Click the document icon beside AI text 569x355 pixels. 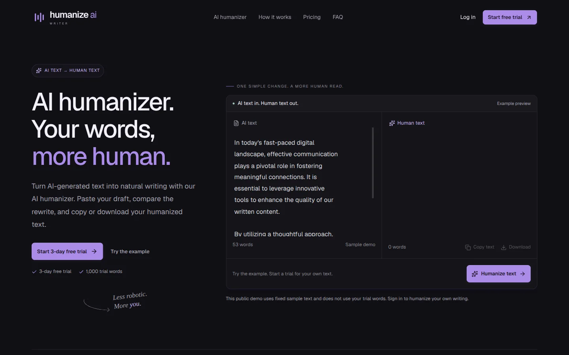(236, 123)
